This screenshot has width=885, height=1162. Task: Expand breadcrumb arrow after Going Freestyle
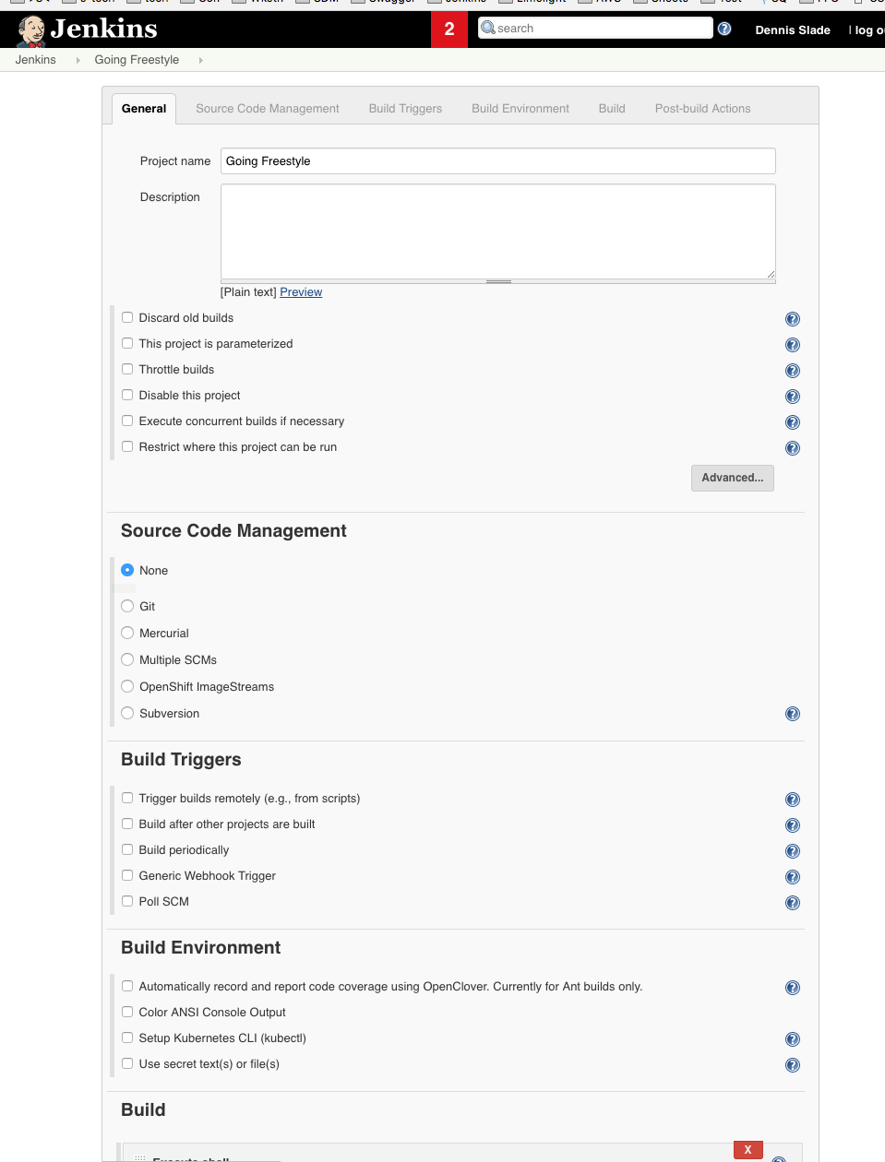200,60
